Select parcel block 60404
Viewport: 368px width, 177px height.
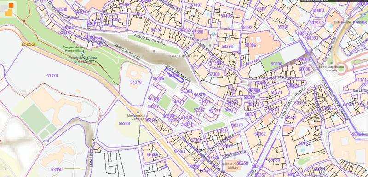tap(319, 10)
